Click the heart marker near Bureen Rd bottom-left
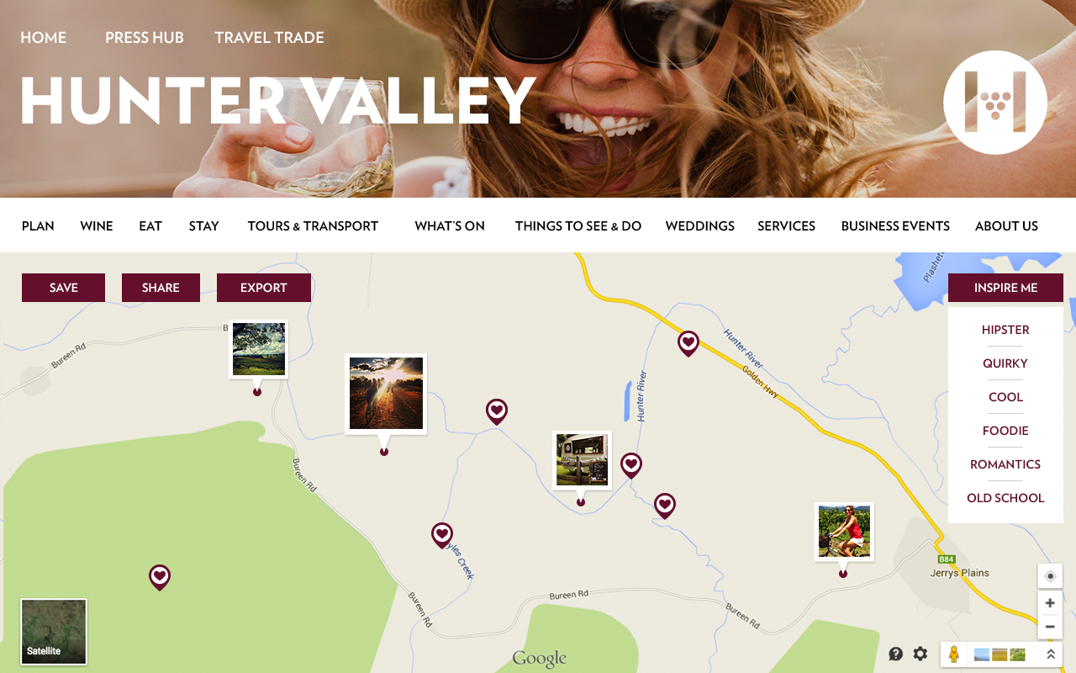 click(x=160, y=577)
